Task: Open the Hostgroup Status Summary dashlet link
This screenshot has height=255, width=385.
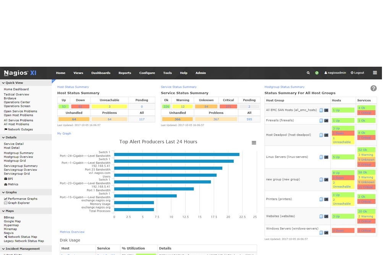Action: [284, 87]
